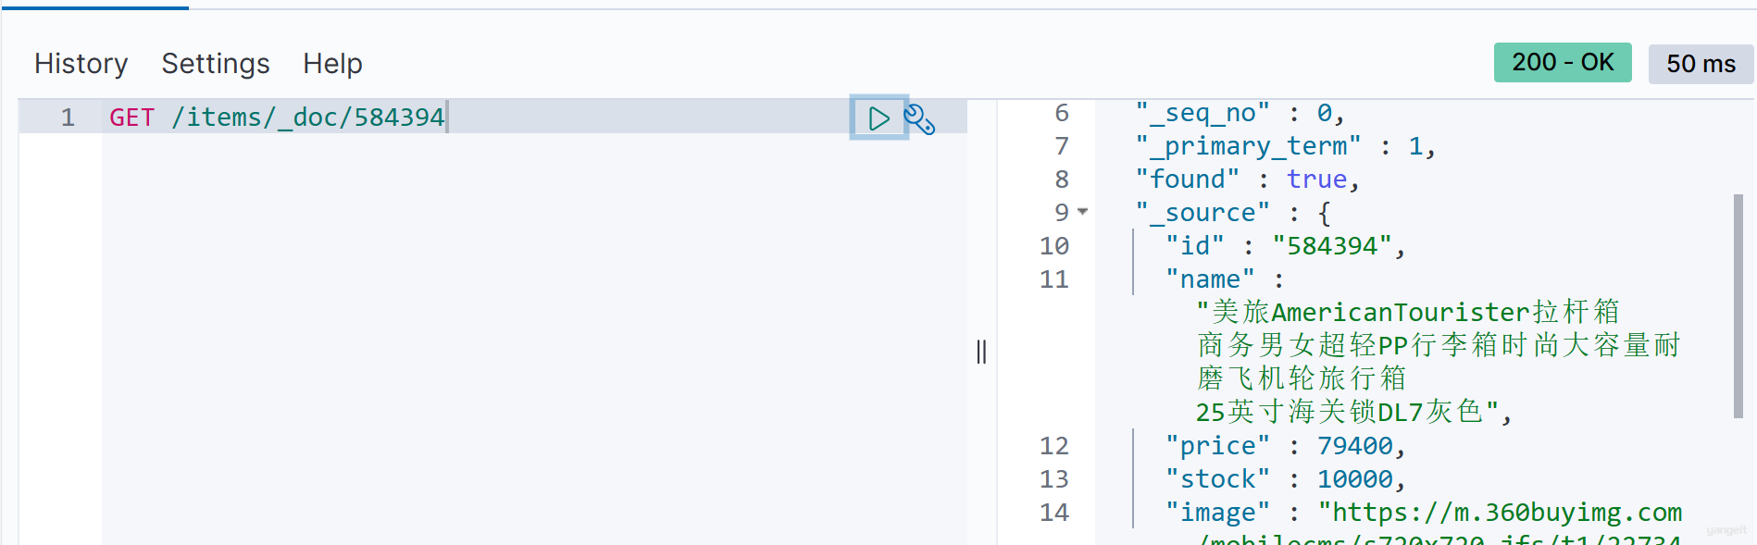Click line number 1 in the editor gutter

tap(68, 118)
